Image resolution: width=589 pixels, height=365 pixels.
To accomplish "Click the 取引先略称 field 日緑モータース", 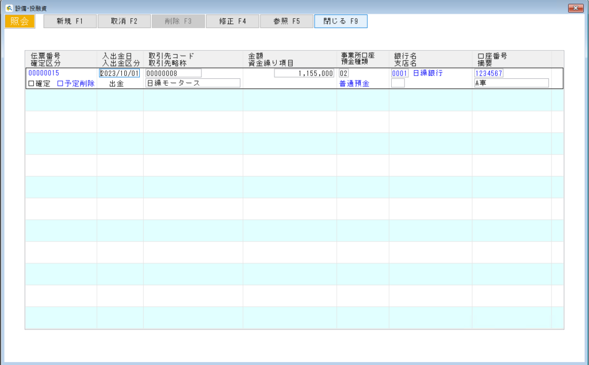I will [192, 83].
